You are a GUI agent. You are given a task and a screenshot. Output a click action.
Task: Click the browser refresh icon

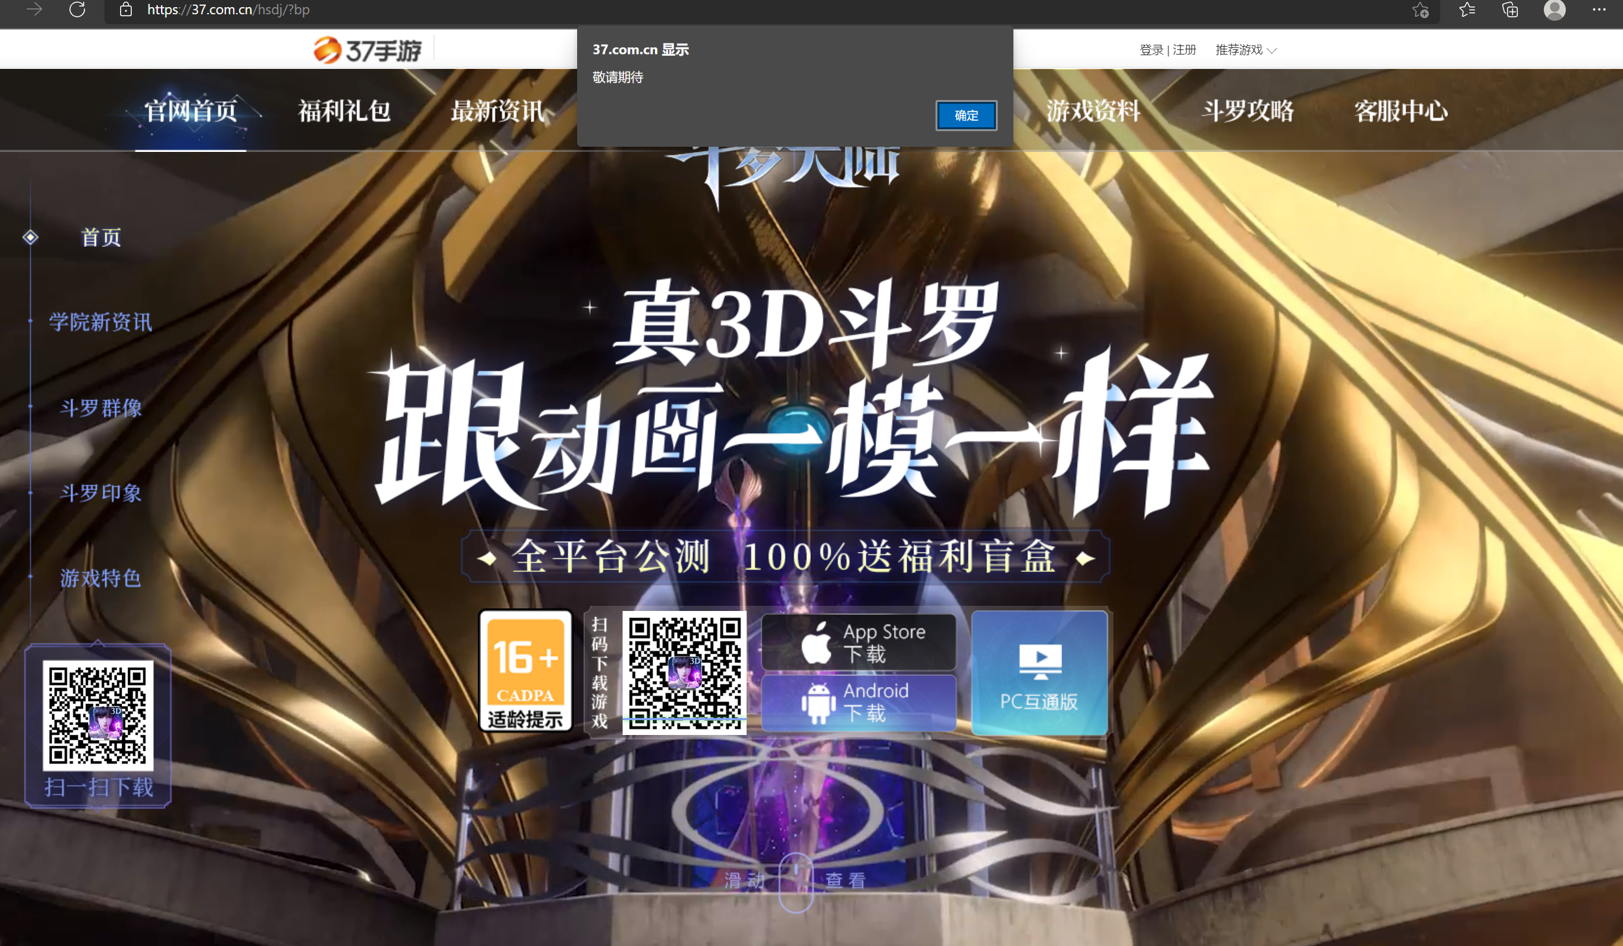pyautogui.click(x=77, y=9)
